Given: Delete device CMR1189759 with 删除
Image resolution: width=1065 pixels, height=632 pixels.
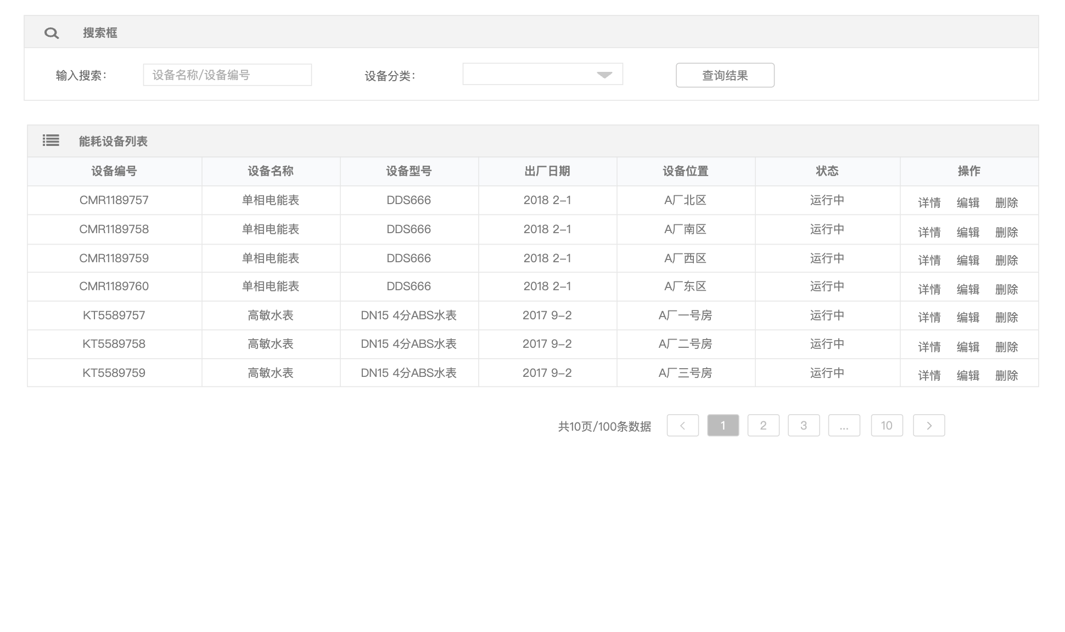Looking at the screenshot, I should [x=1006, y=261].
